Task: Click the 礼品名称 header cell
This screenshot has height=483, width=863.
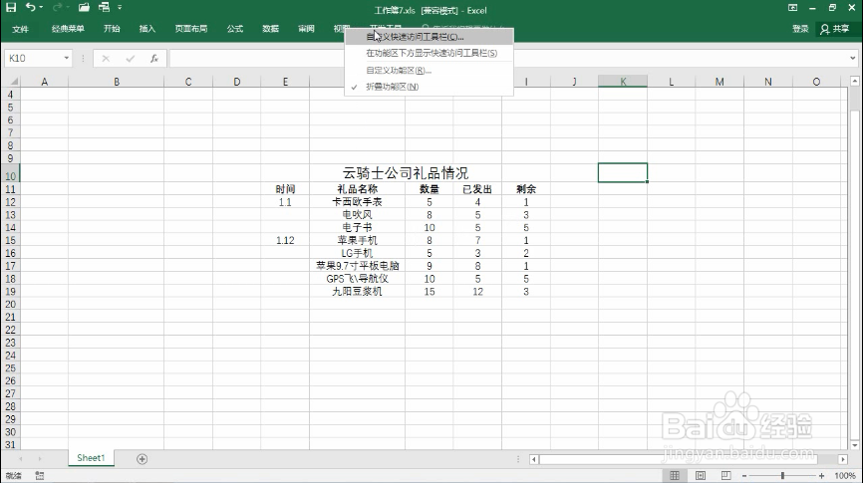Action: (x=357, y=189)
